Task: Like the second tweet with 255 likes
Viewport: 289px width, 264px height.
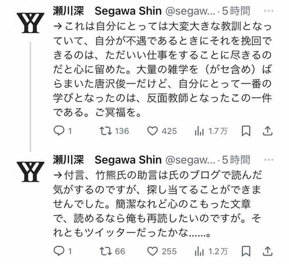Action: [x=162, y=251]
